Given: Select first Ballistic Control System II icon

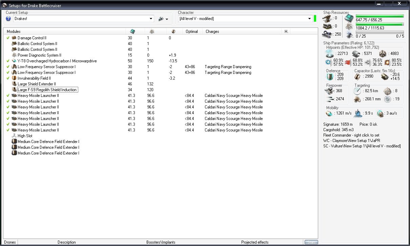Looking at the screenshot, I should tap(14, 44).
